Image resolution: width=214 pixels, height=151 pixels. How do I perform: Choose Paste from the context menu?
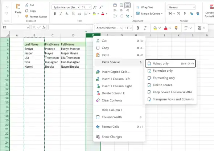tap(119, 55)
